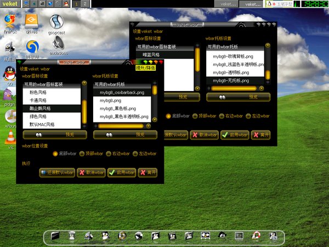Launch vlc traffic cone icon
The width and height of the screenshot is (329, 247).
tap(10, 137)
